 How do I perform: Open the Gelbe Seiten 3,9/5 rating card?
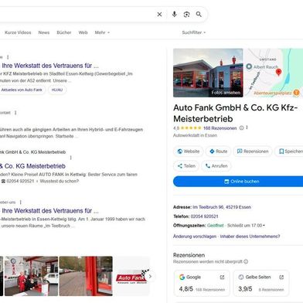point(261,283)
